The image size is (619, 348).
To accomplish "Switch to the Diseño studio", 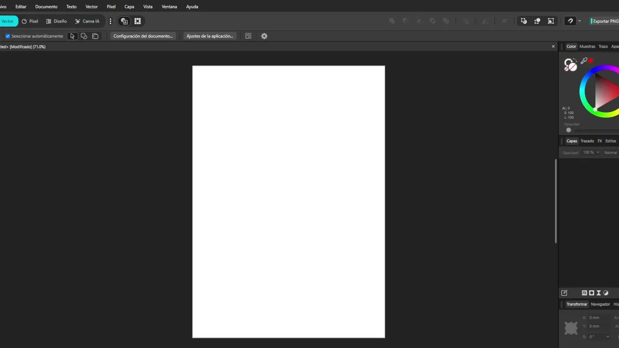I will [x=57, y=21].
